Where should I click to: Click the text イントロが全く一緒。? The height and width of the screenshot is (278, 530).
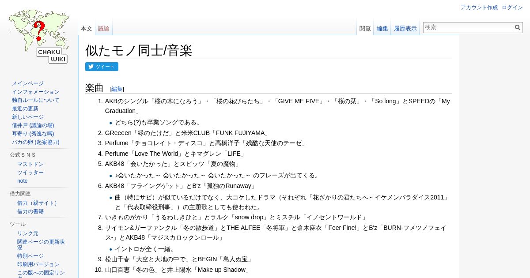[x=145, y=249]
